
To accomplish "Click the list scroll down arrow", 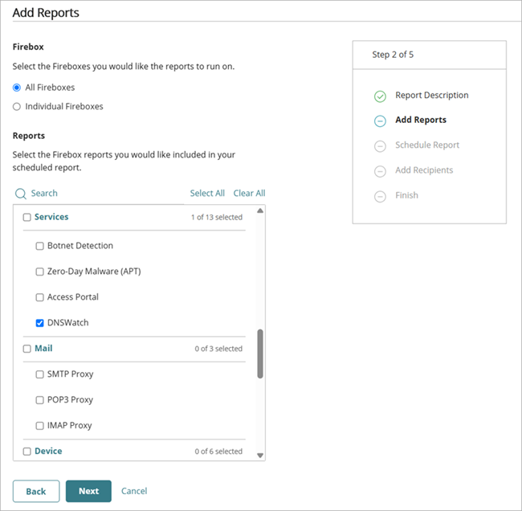I will pos(260,456).
